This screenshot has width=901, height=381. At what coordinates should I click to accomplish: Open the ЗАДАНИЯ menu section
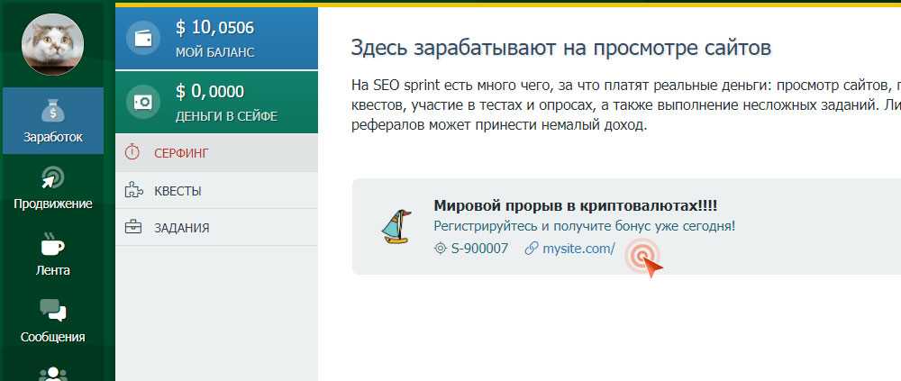(x=182, y=228)
